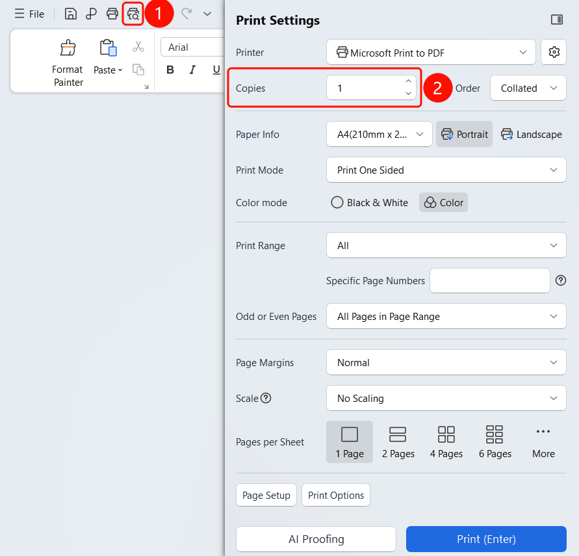
Task: Expand the Printer dropdown
Action: click(431, 52)
